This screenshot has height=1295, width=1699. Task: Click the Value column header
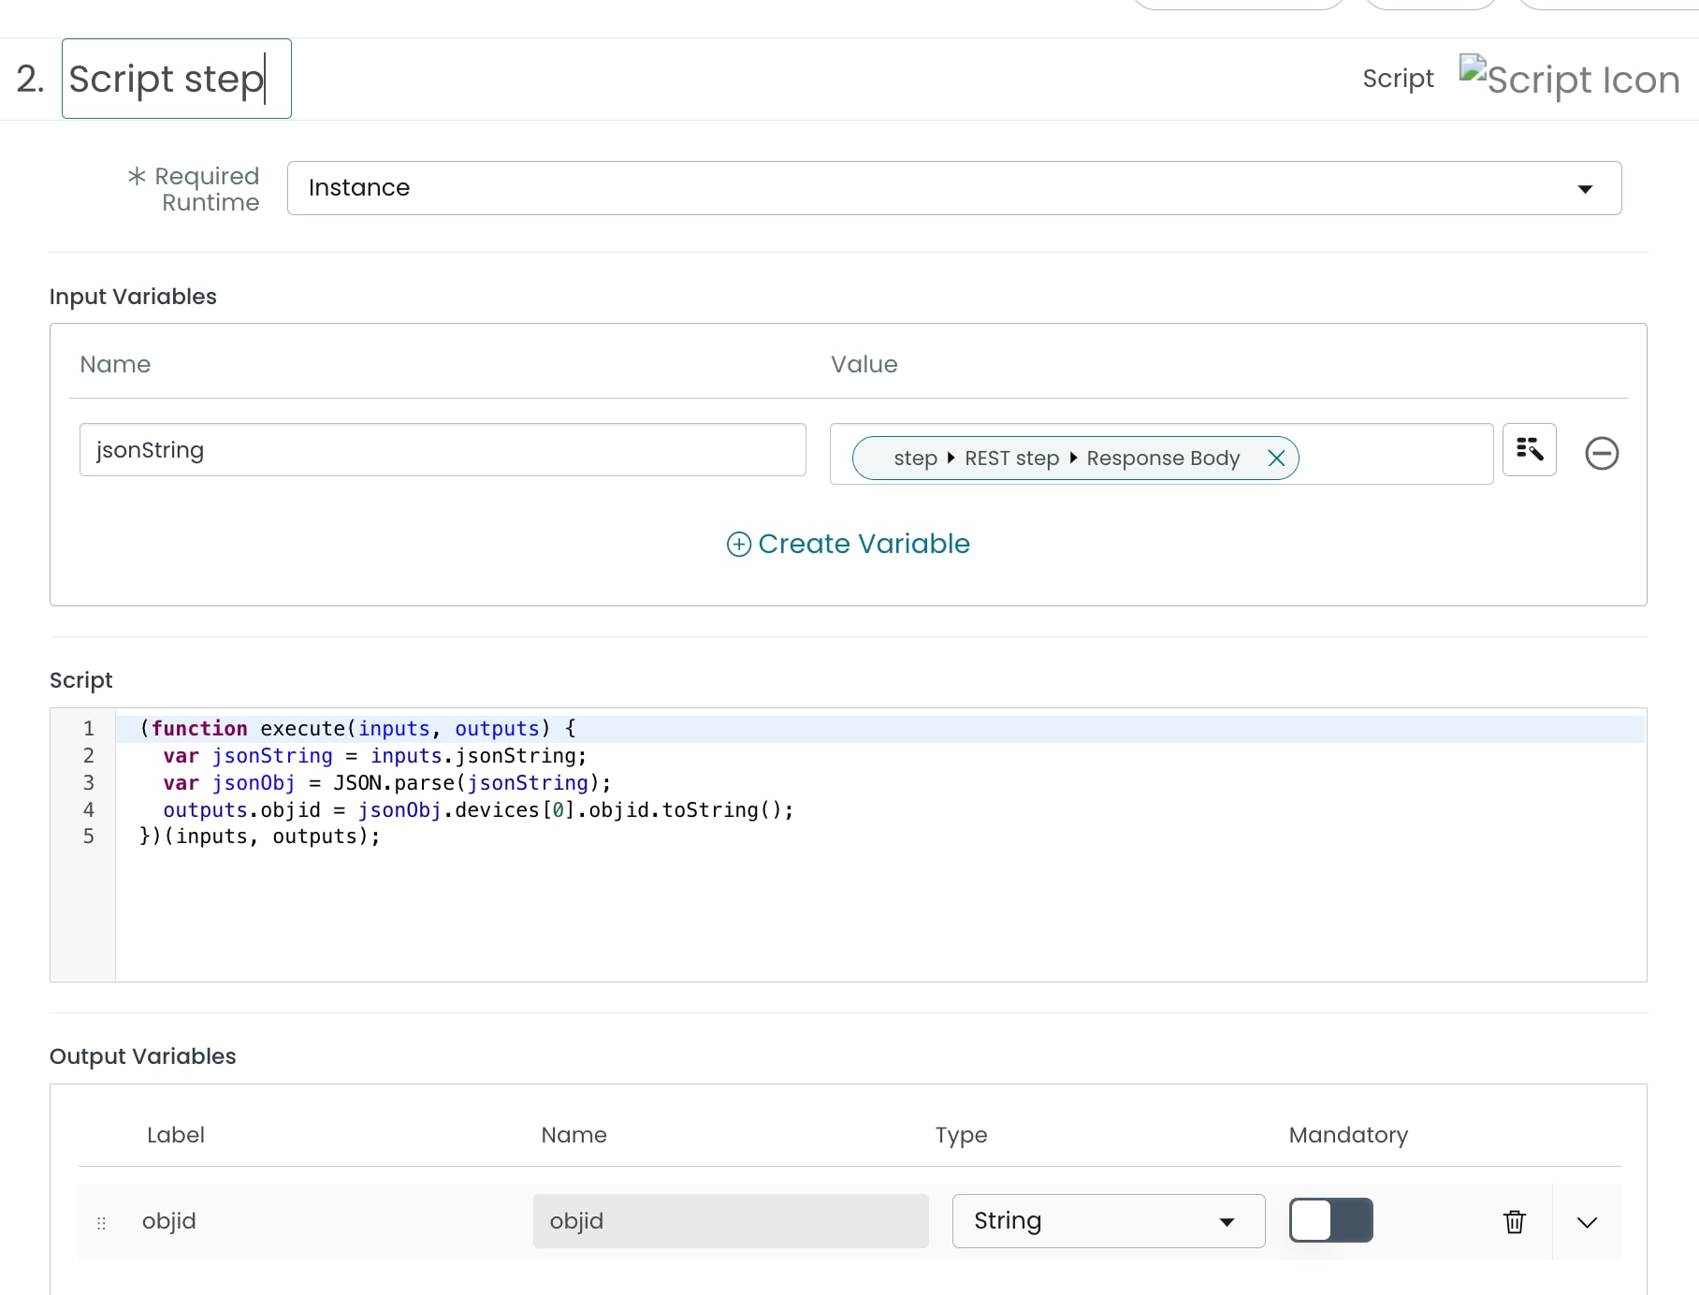pos(864,364)
